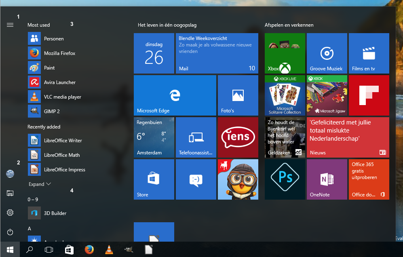Image resolution: width=403 pixels, height=257 pixels.
Task: Expand the hamburger menu at top left
Action: click(10, 25)
